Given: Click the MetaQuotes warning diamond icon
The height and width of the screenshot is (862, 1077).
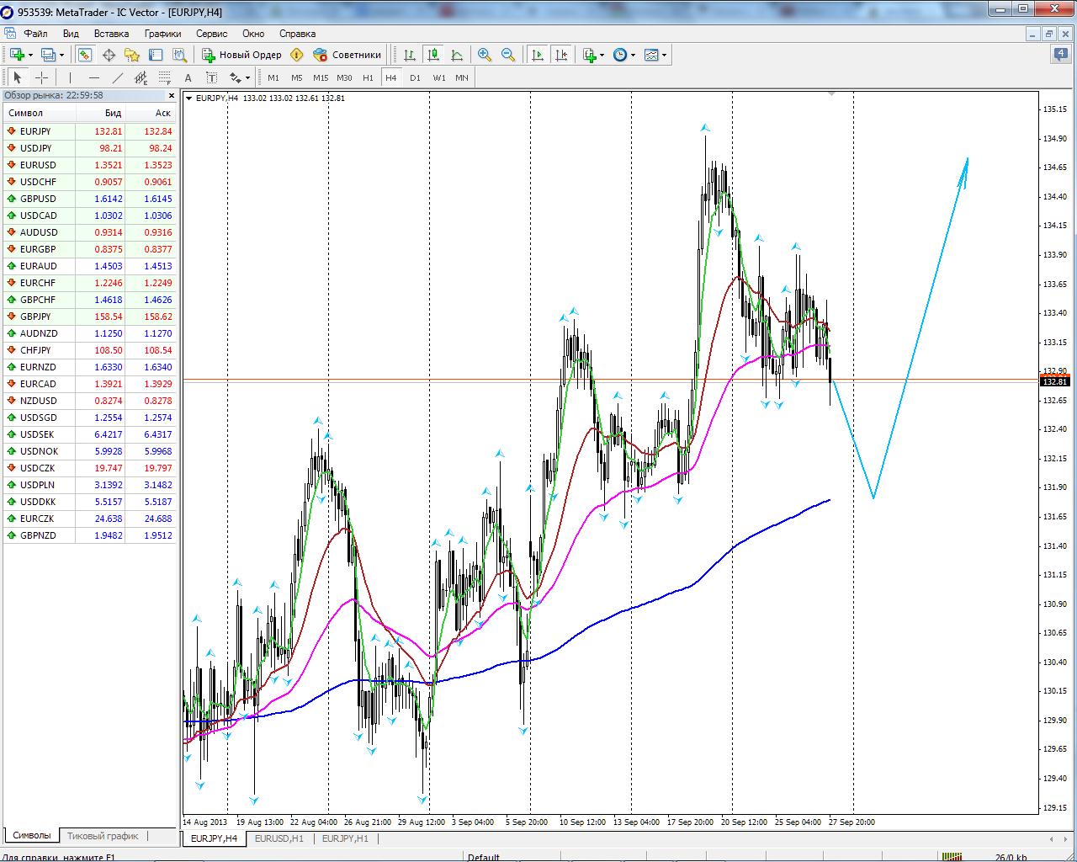Looking at the screenshot, I should 296,55.
